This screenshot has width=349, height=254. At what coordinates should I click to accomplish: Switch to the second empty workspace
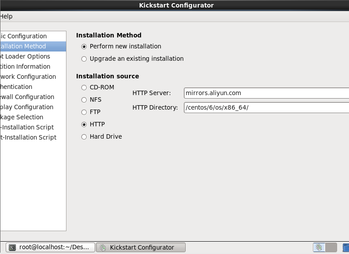pos(331,247)
